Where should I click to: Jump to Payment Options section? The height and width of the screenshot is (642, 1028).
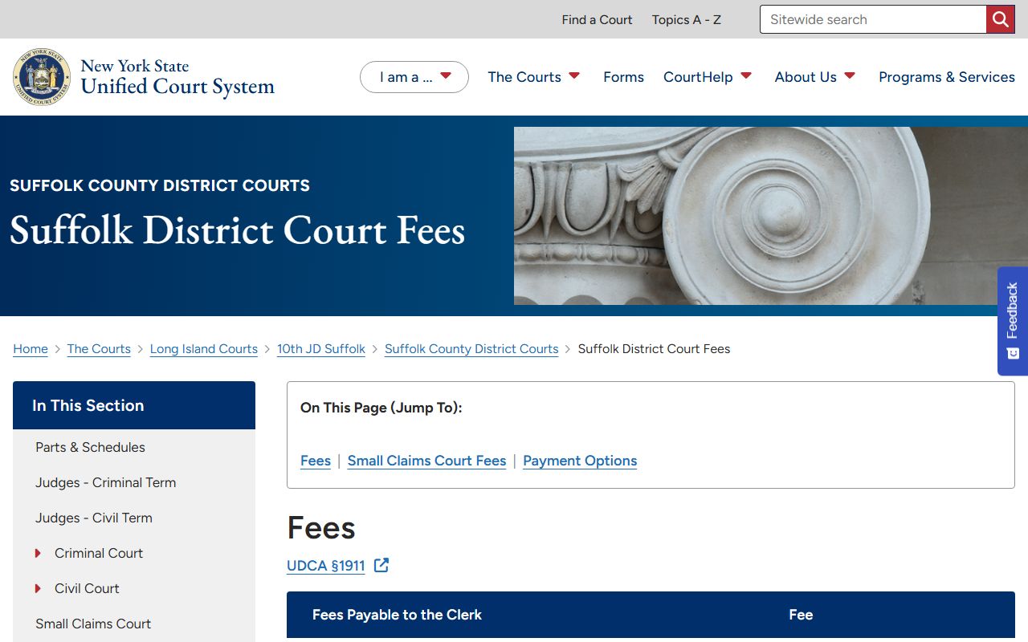(x=580, y=461)
